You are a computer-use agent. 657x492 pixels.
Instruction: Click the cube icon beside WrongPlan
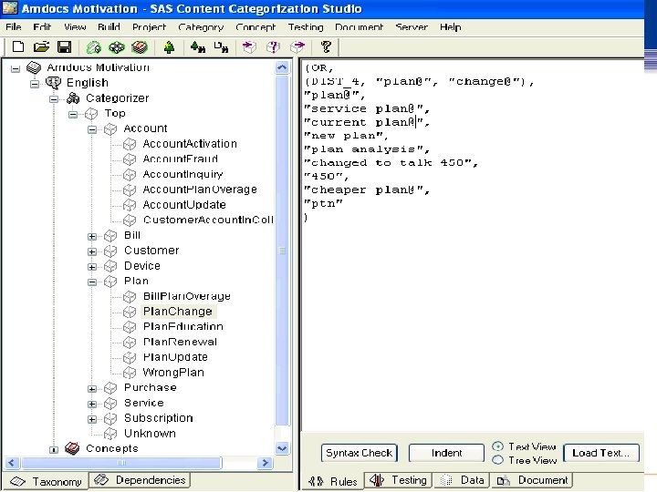tap(130, 373)
